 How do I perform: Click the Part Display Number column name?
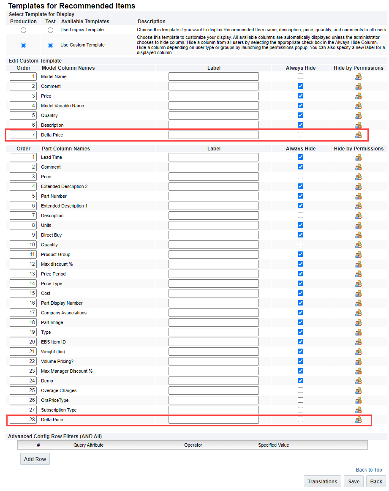tap(62, 303)
